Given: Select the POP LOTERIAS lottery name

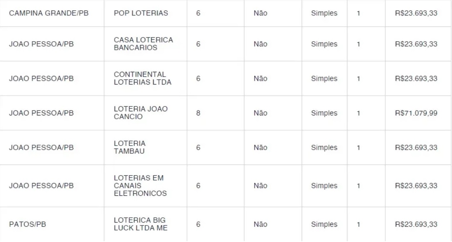Looking at the screenshot, I should [141, 13].
